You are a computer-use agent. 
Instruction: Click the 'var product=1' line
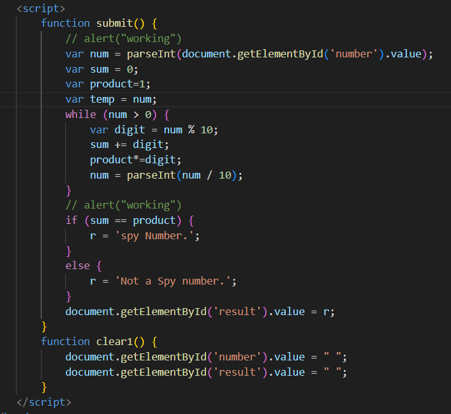click(x=107, y=84)
